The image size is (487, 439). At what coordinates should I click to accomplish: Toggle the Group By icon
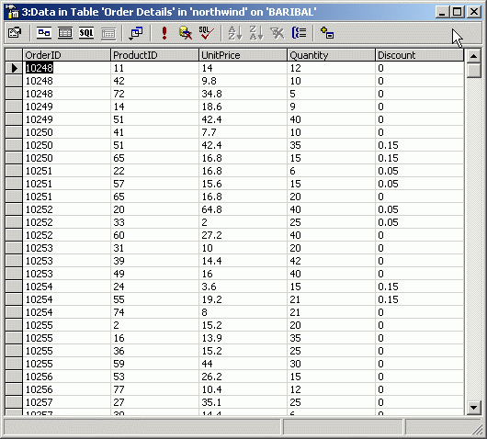(x=299, y=32)
